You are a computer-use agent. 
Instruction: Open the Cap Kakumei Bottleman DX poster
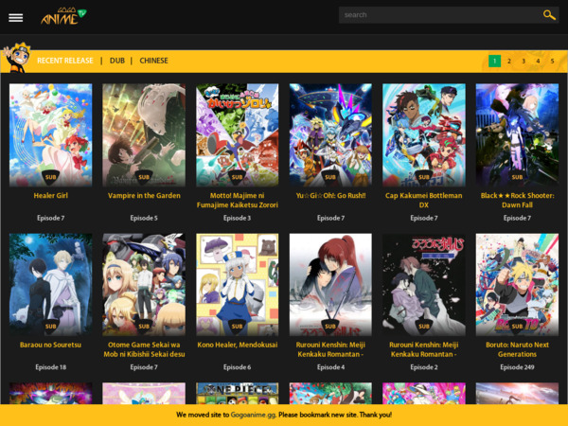point(424,134)
